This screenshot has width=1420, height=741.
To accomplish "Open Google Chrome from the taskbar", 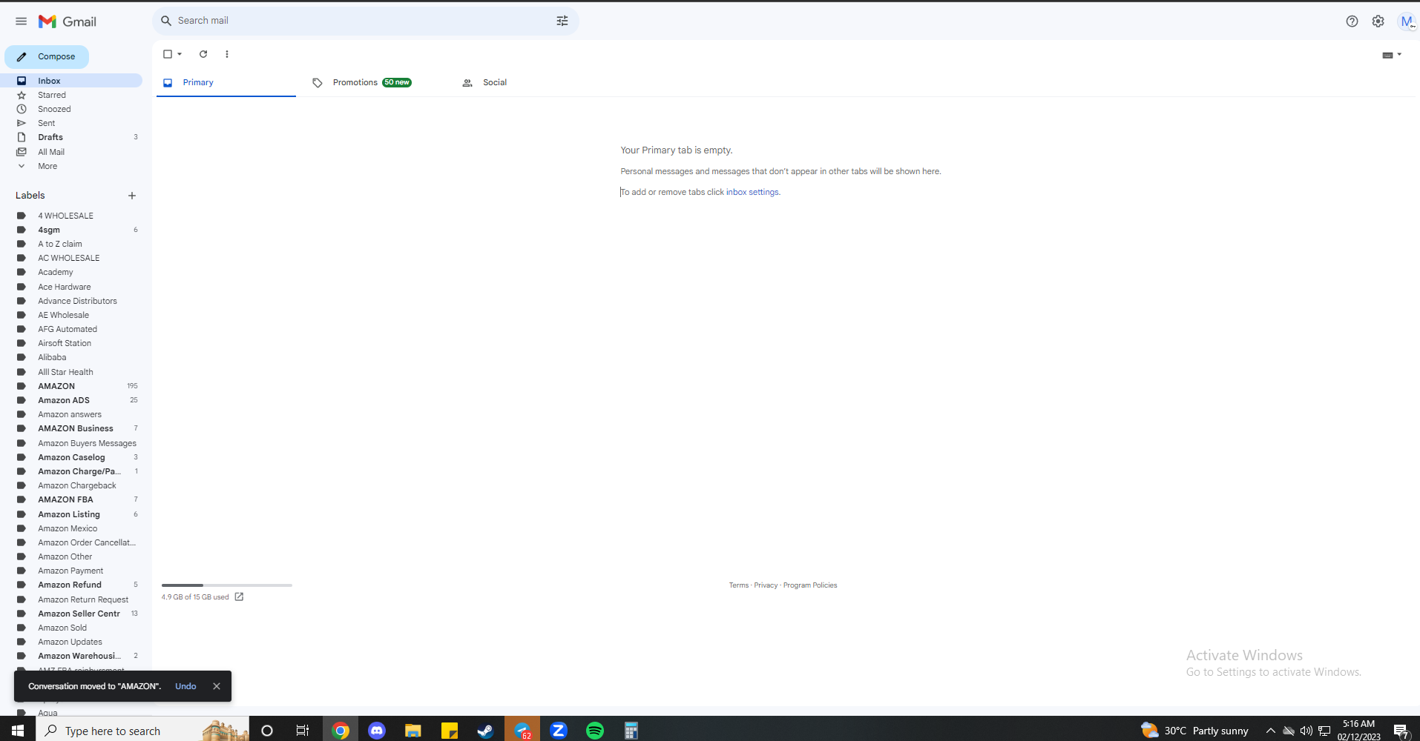I will [341, 730].
